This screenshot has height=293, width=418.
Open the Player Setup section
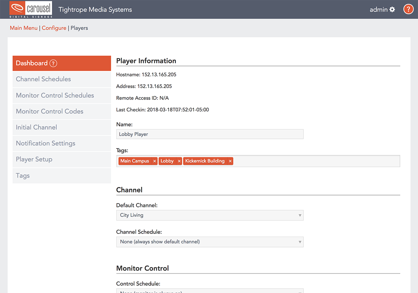coord(34,159)
